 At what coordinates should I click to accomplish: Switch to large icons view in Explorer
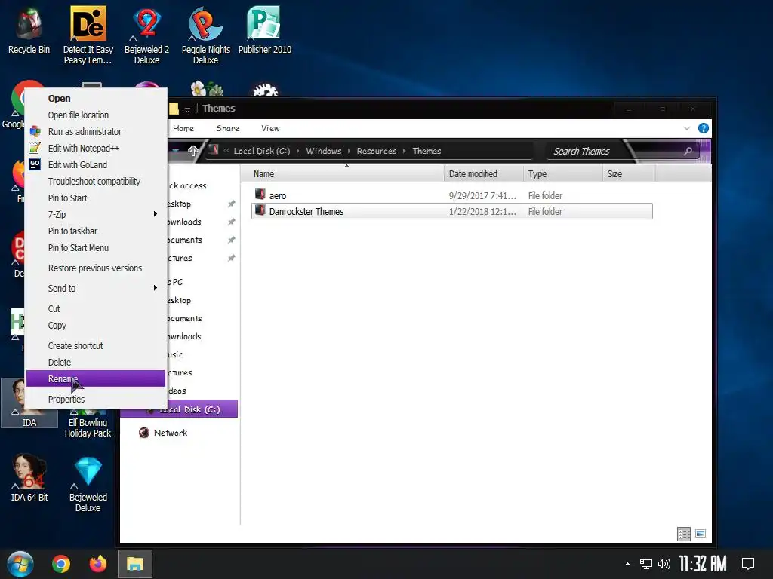pos(700,534)
